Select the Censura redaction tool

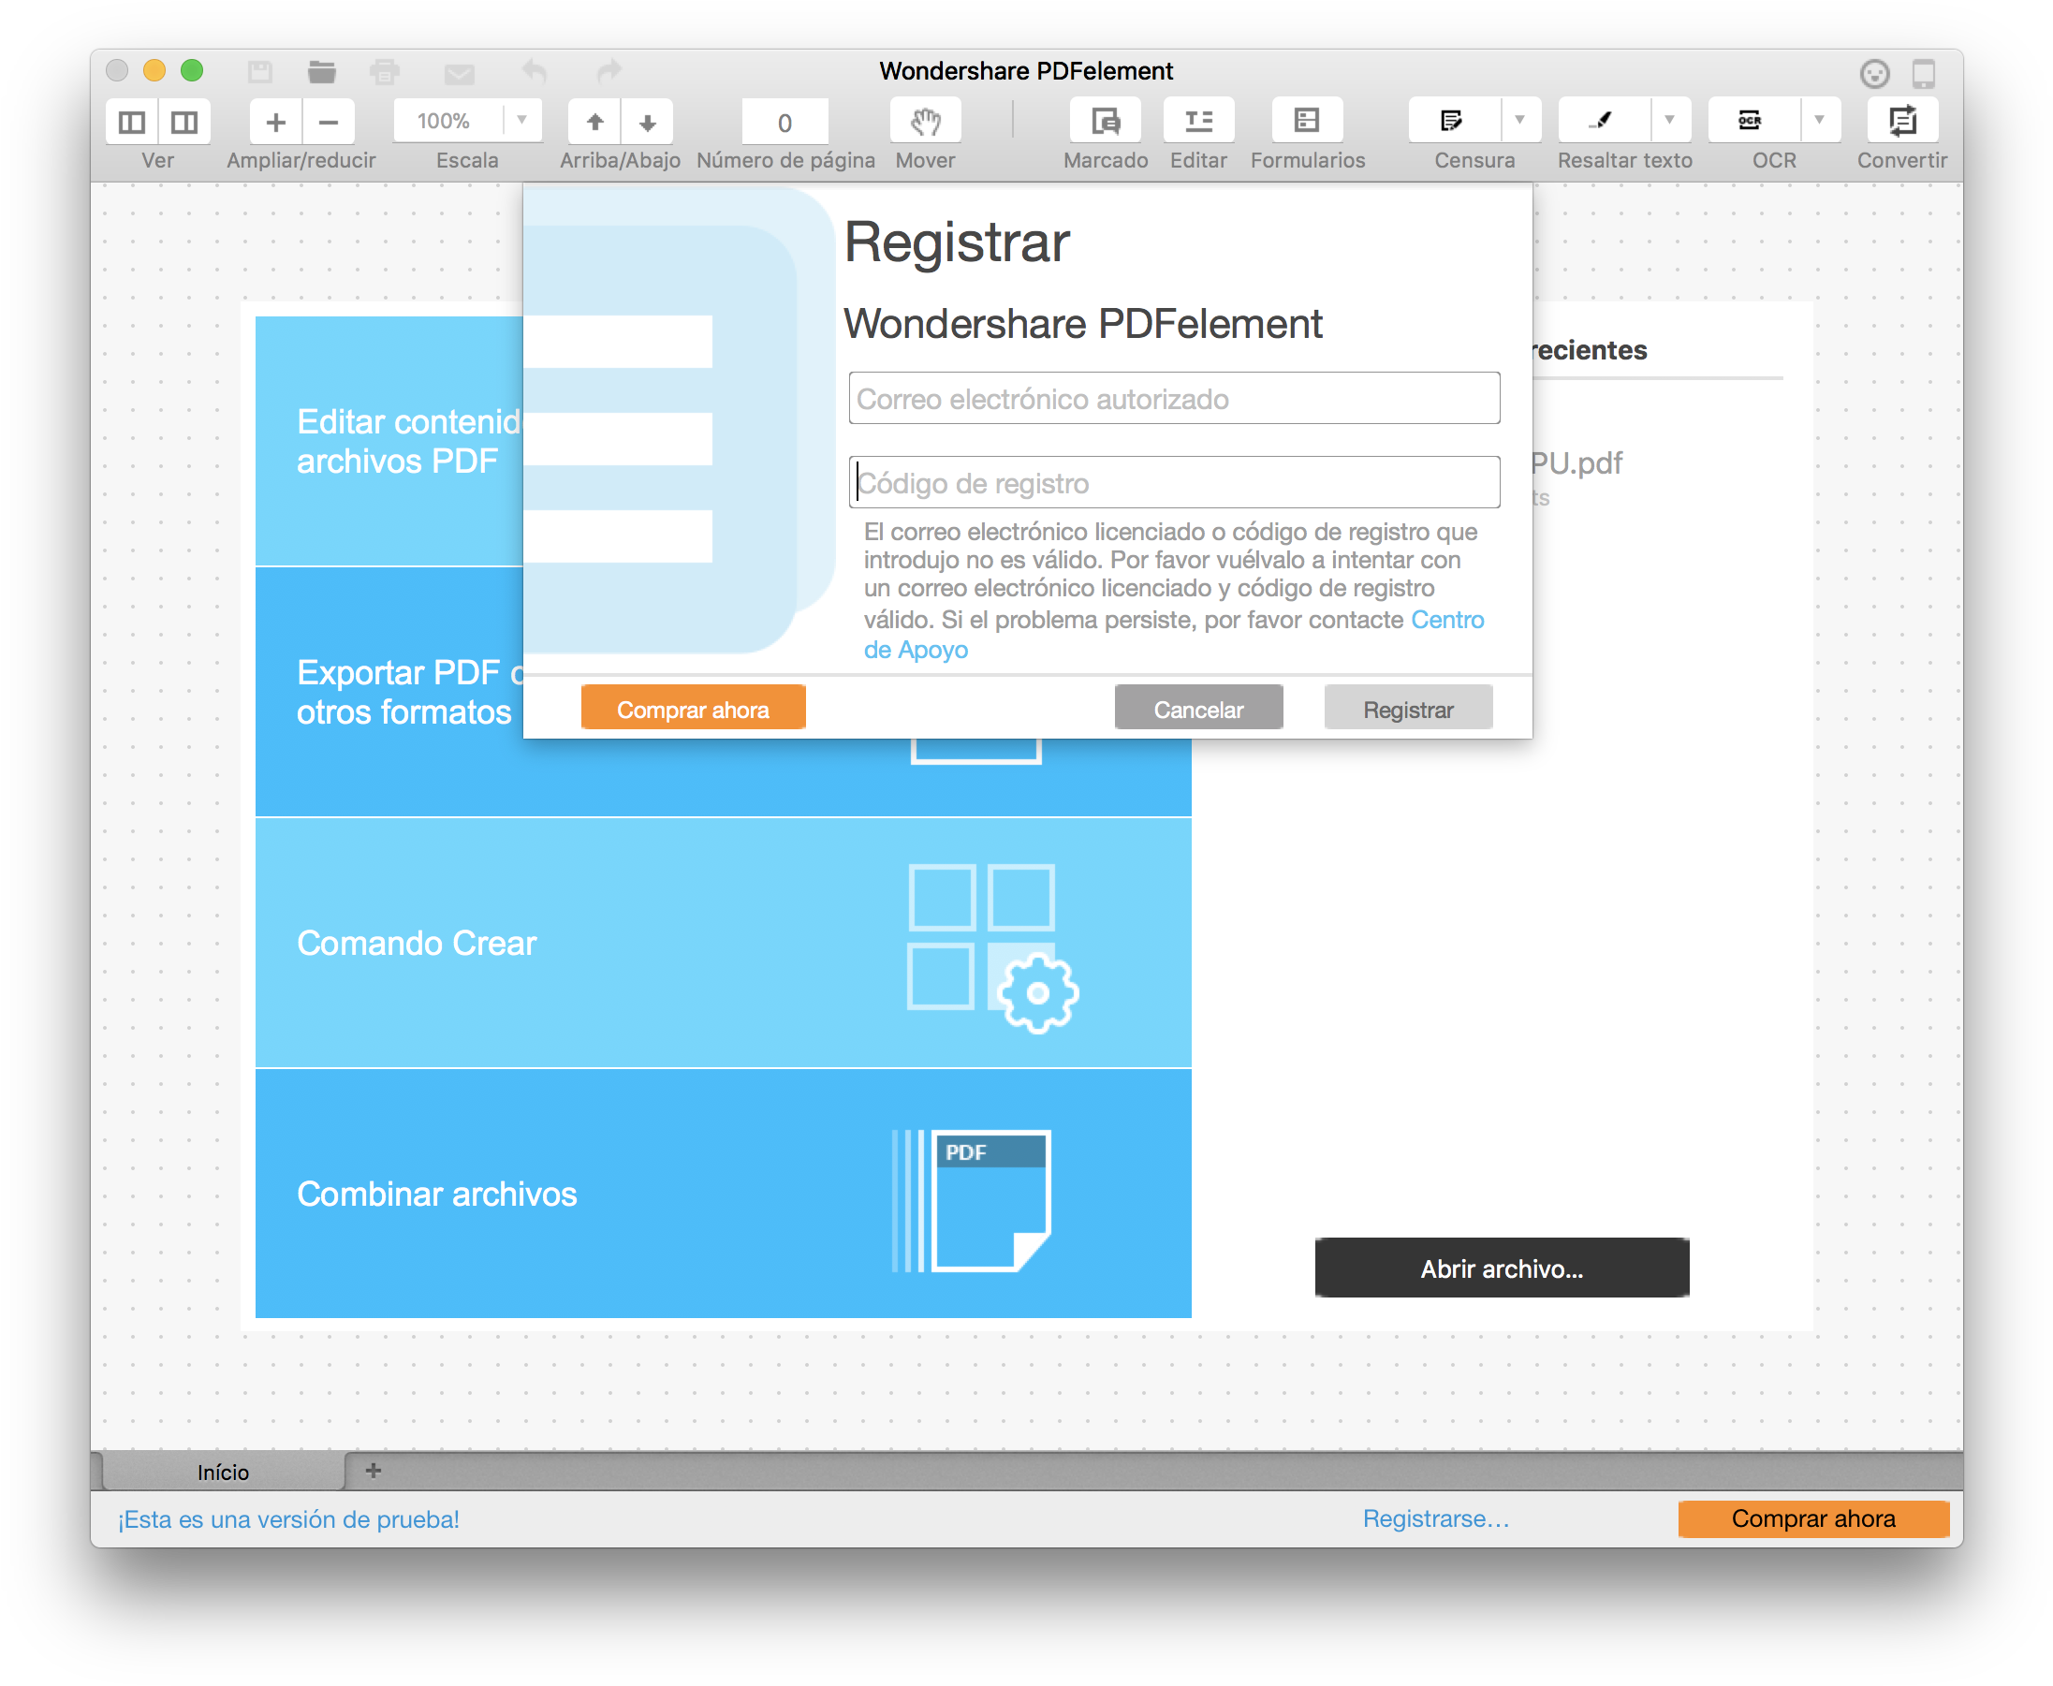[1453, 122]
